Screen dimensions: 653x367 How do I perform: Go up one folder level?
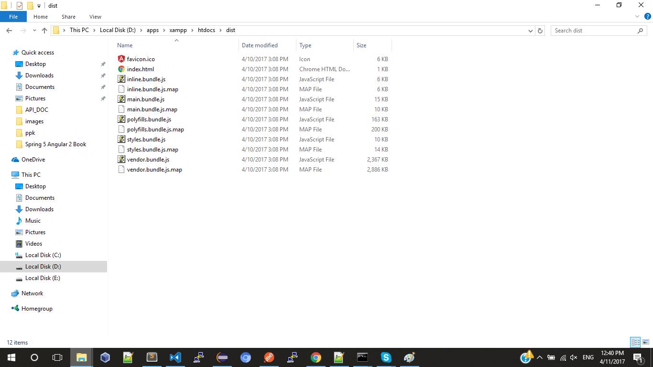coord(44,30)
